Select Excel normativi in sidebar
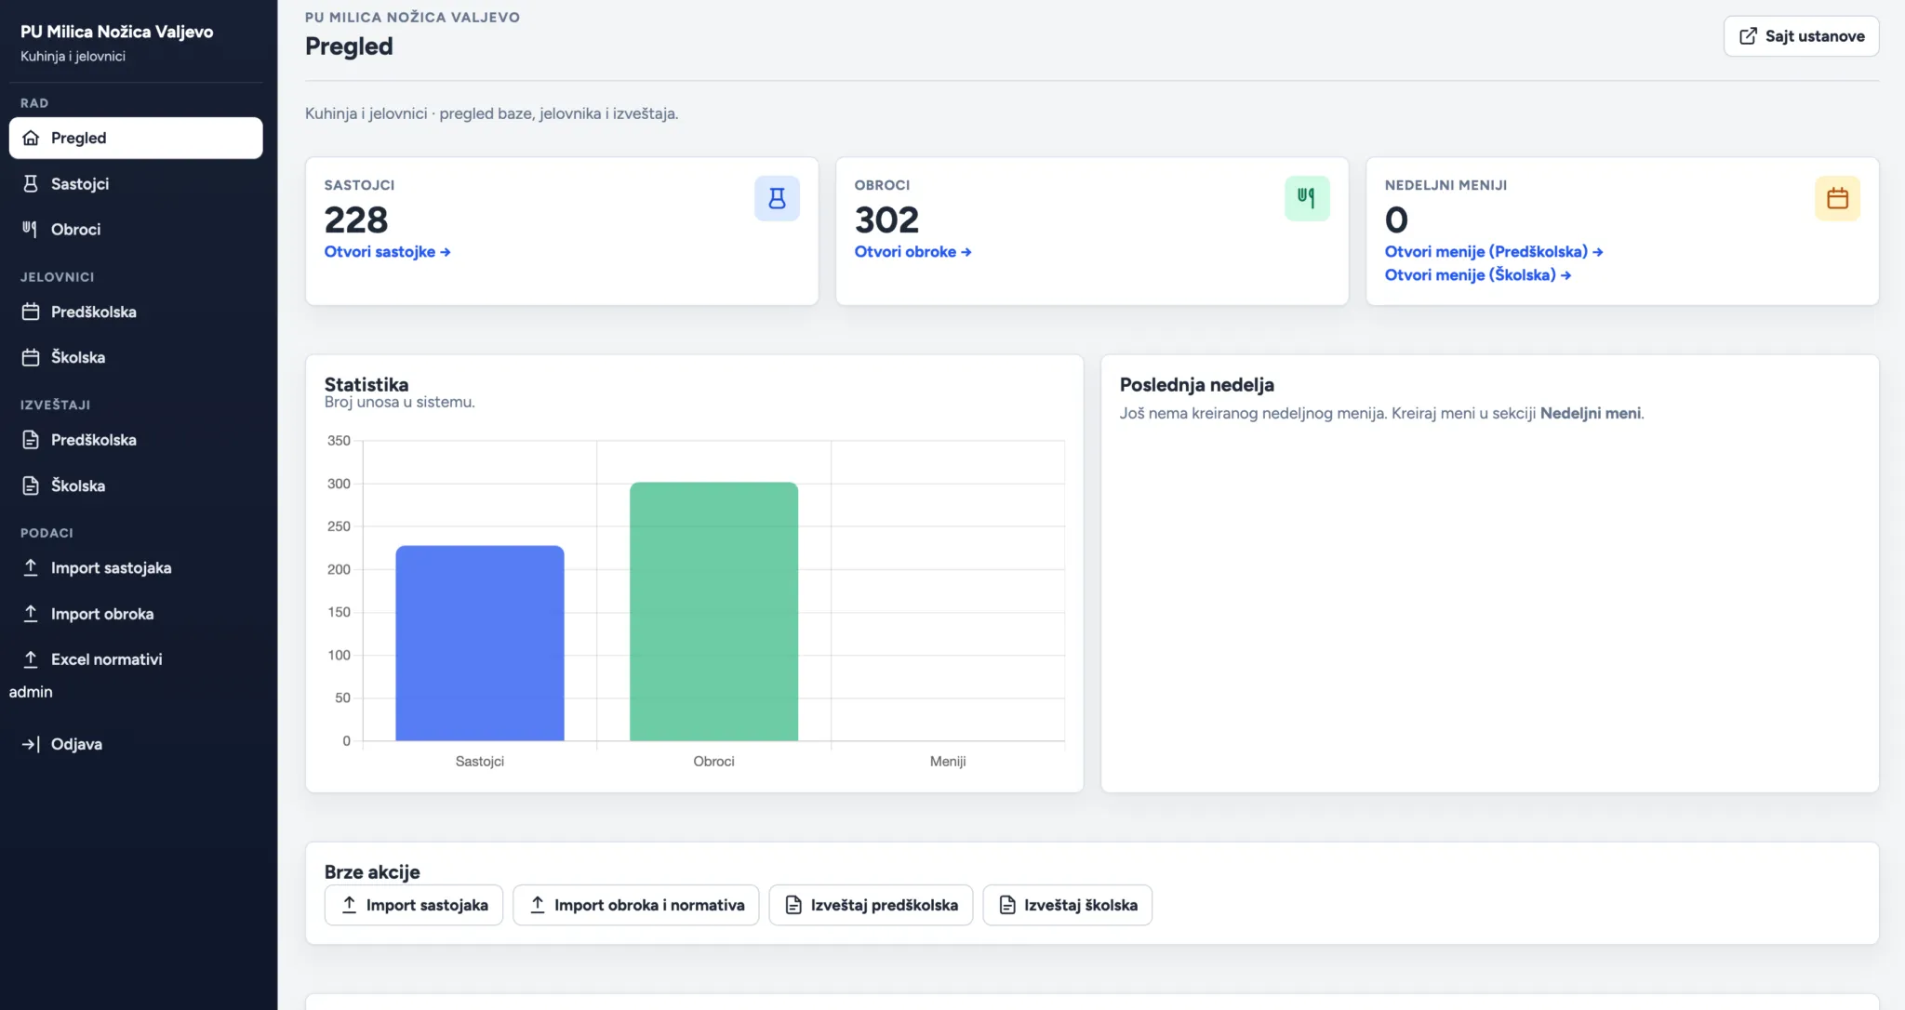 (136, 658)
